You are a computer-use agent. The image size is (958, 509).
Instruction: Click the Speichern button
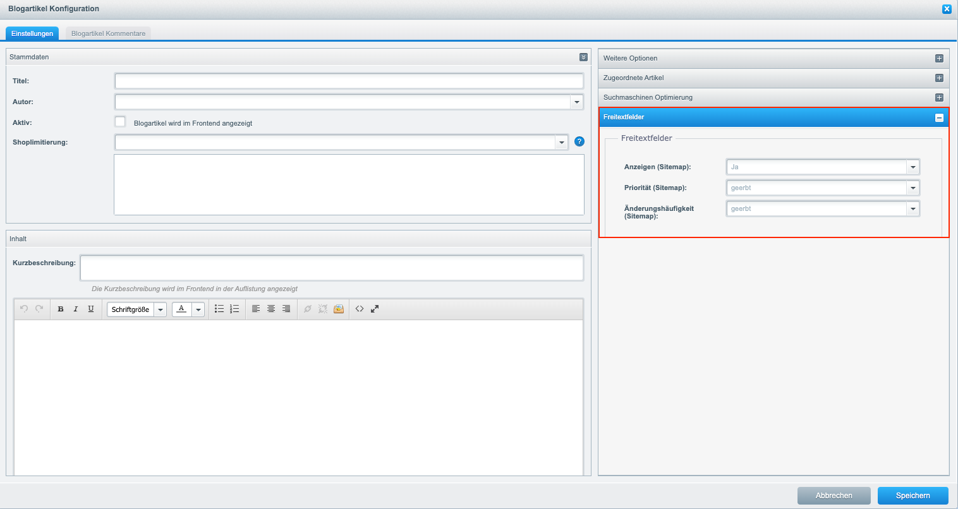tap(913, 496)
